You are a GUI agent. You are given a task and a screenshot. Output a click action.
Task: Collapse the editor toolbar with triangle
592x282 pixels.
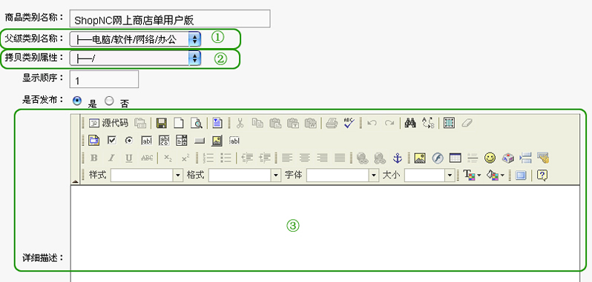pos(75,181)
